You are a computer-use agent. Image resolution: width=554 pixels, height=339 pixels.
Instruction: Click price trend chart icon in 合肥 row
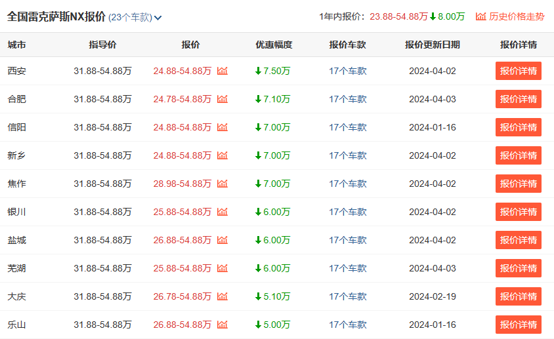(223, 99)
